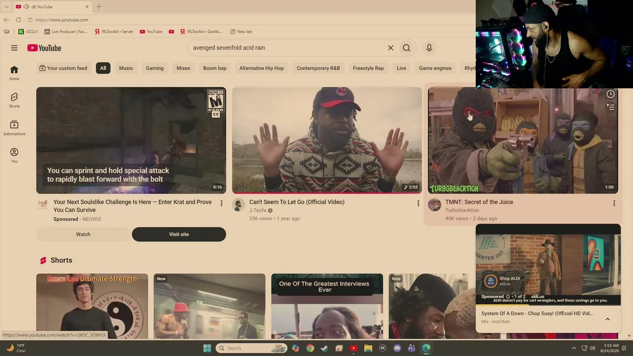Open a new browser tab
Viewport: 633px width, 356px height.
coord(99,7)
